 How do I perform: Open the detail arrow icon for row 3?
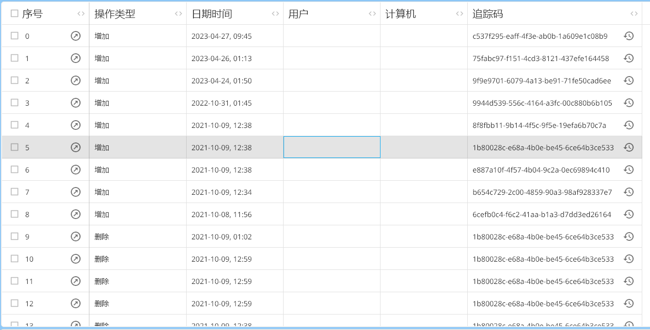(76, 103)
